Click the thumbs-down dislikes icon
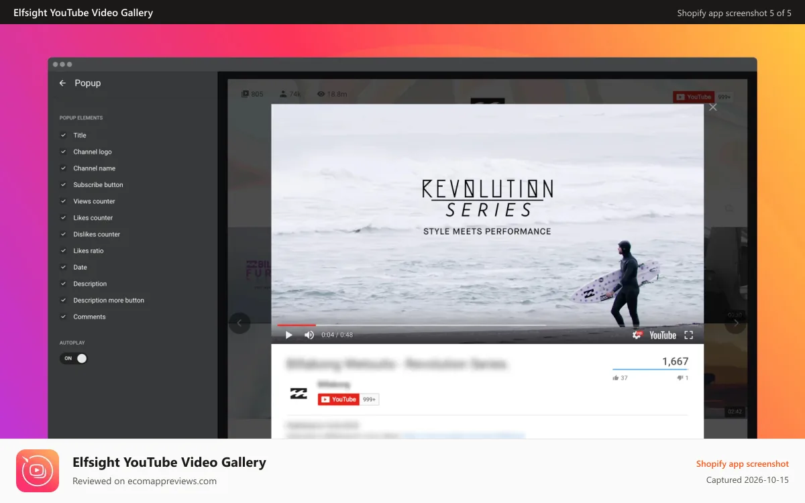Screen dimensions: 805x503 [680, 378]
